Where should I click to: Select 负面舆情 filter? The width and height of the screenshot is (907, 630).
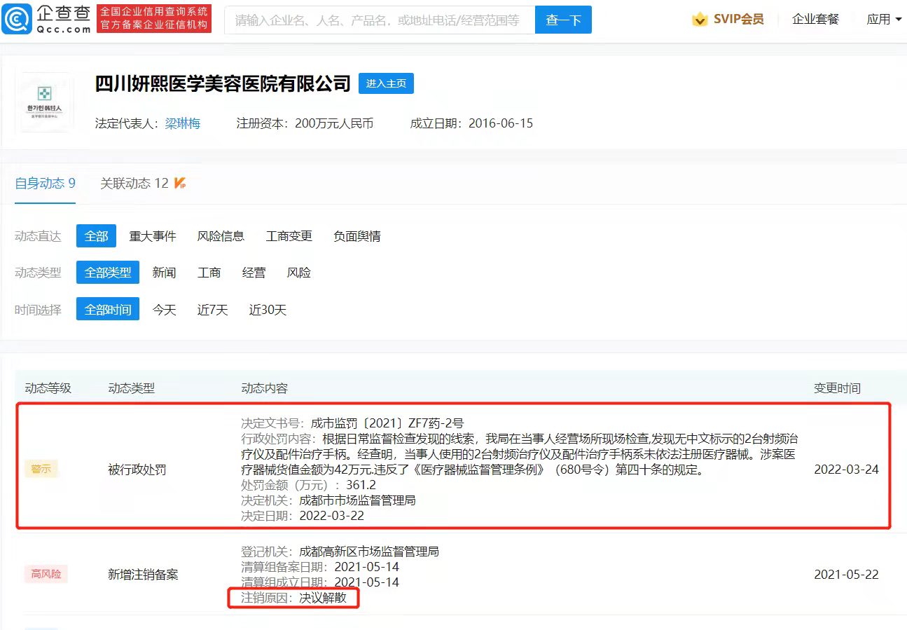[357, 236]
